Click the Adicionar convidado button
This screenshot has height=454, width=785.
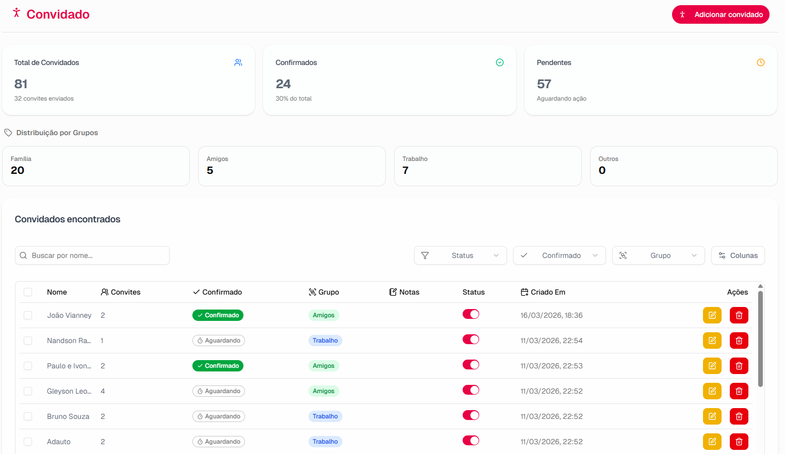(x=721, y=14)
